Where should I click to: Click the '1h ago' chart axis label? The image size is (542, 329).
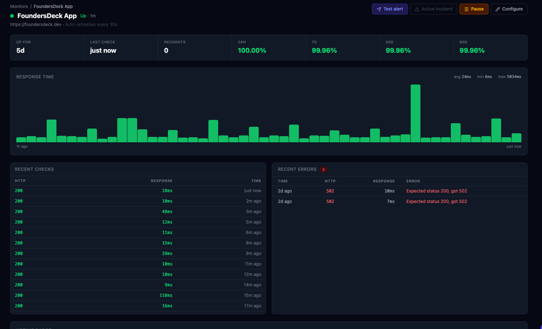tap(22, 147)
